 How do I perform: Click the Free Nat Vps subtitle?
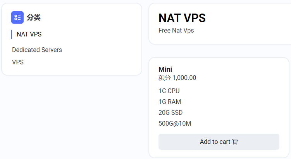[176, 31]
